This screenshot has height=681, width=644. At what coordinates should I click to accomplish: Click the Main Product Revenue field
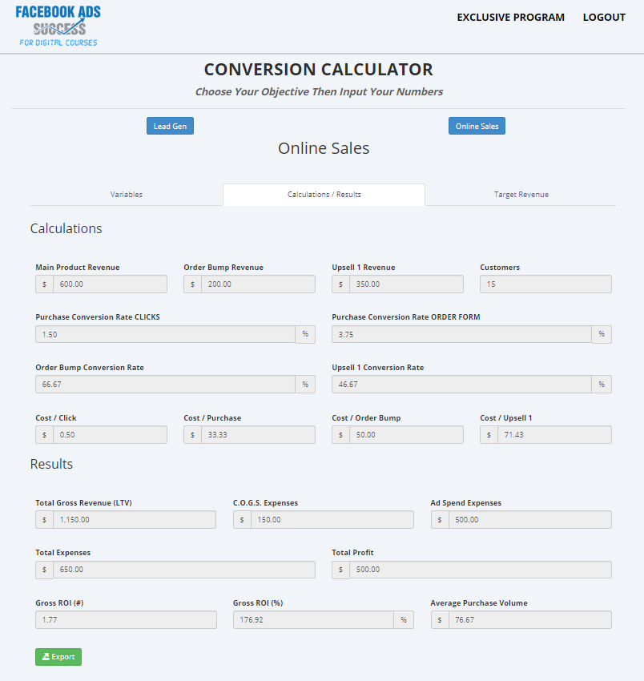tap(110, 284)
